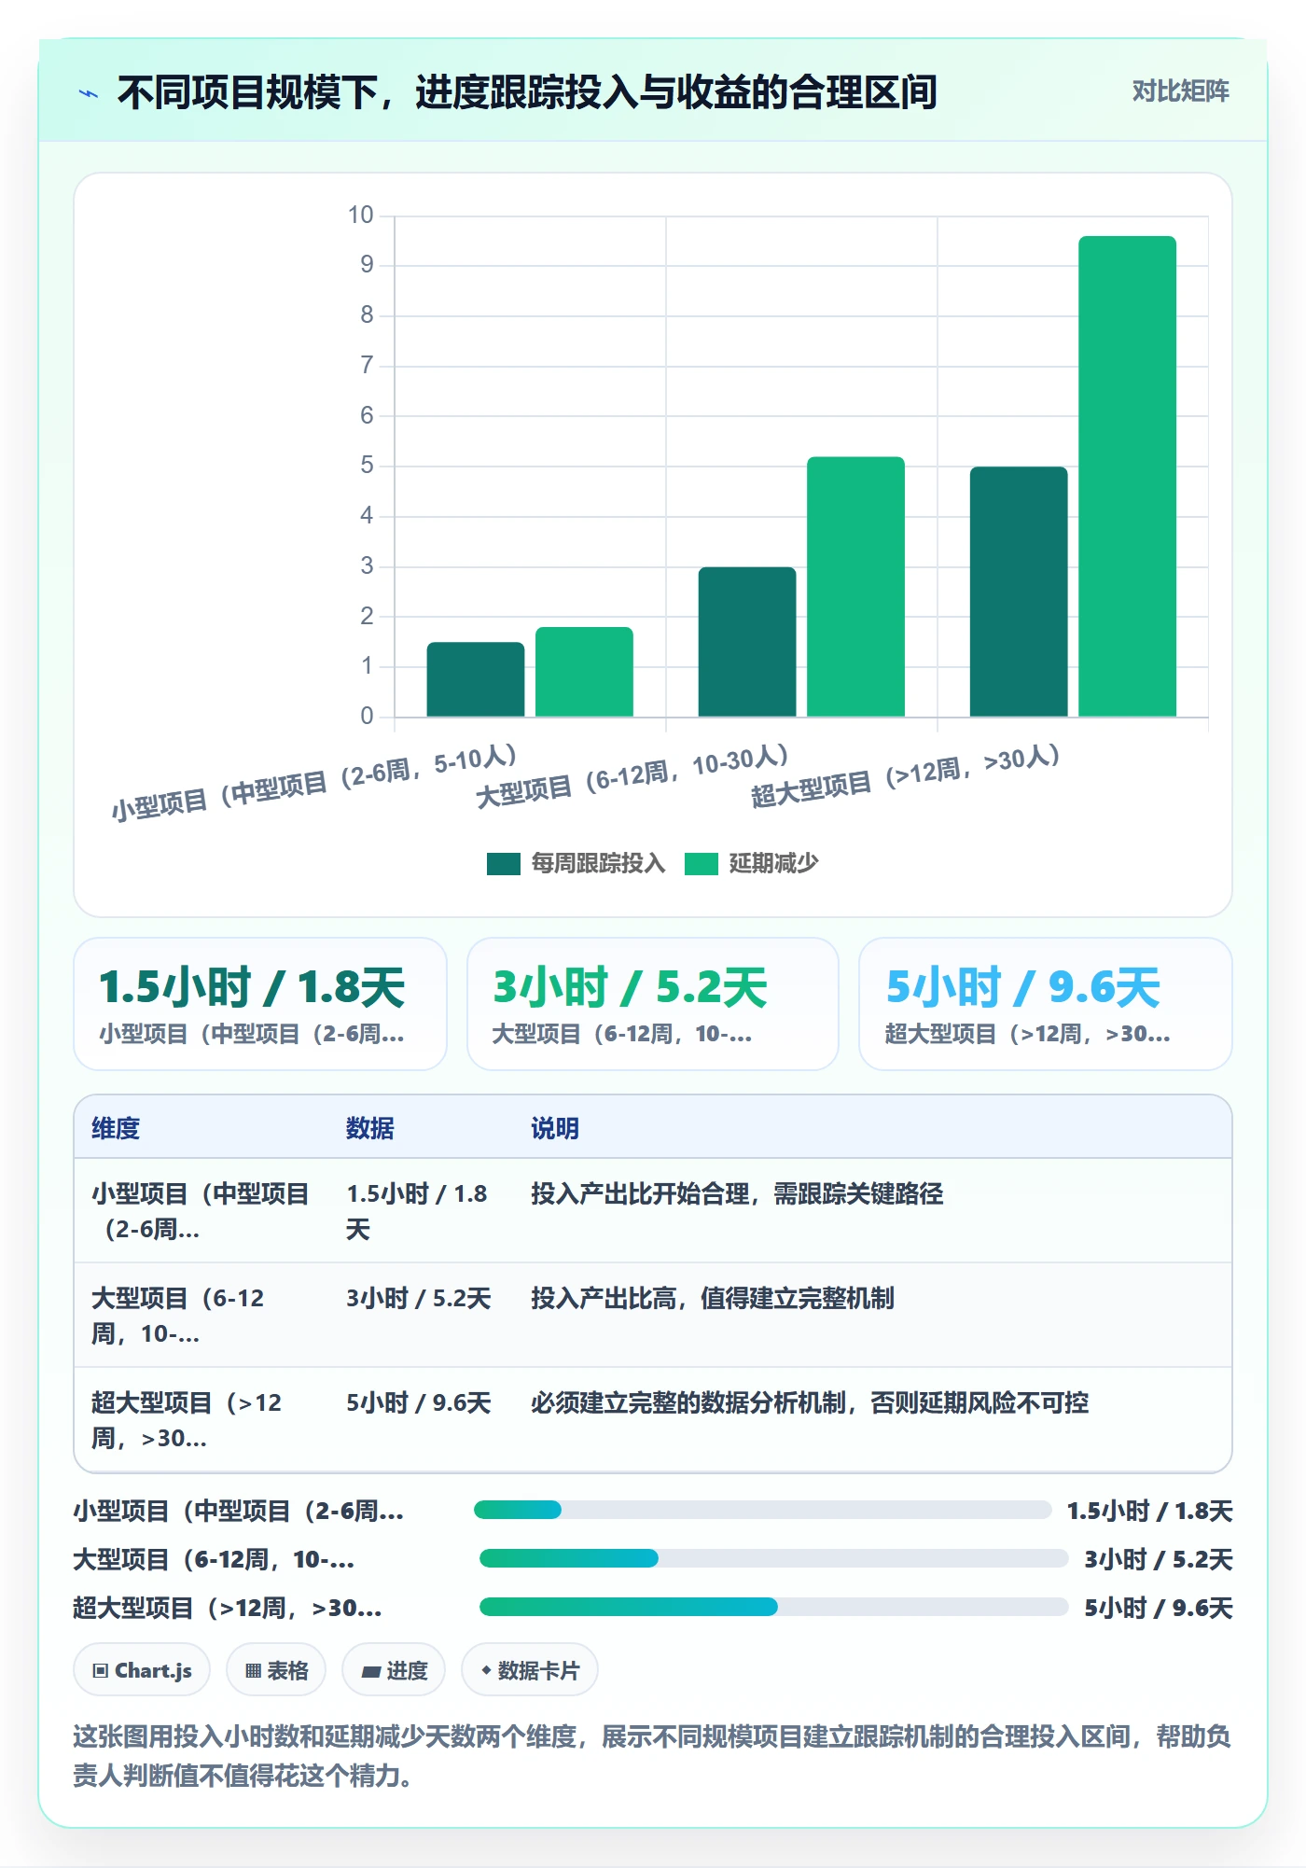Click the 数据 column header
The height and width of the screenshot is (1868, 1306).
[x=370, y=1128]
